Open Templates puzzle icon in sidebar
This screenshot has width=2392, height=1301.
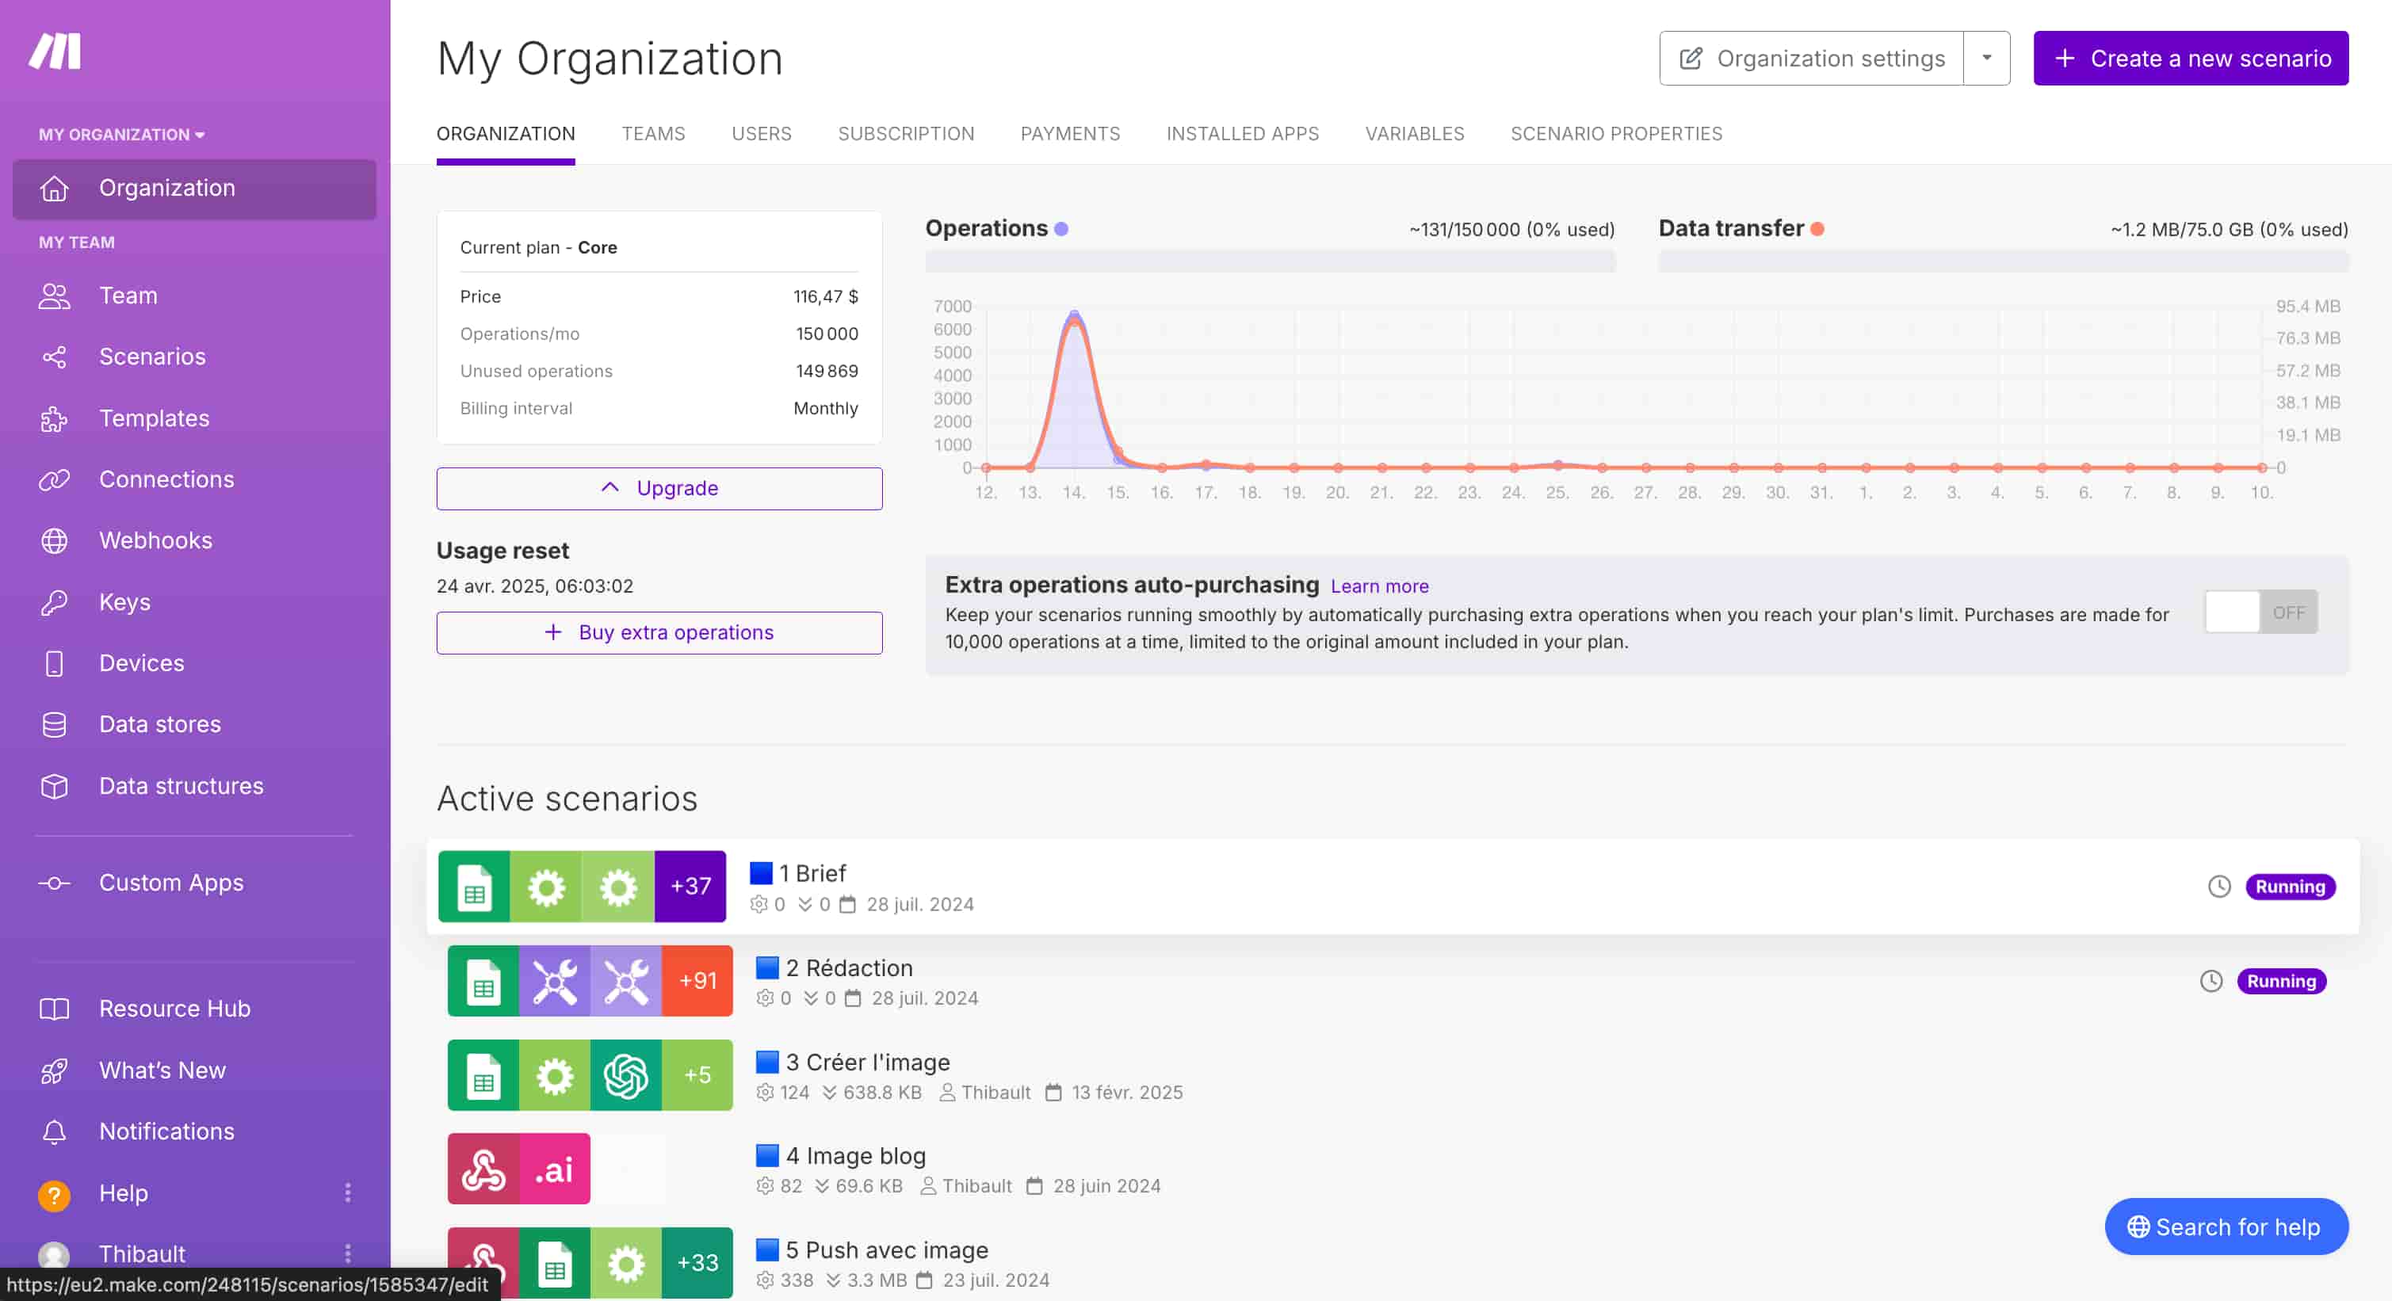click(x=54, y=419)
